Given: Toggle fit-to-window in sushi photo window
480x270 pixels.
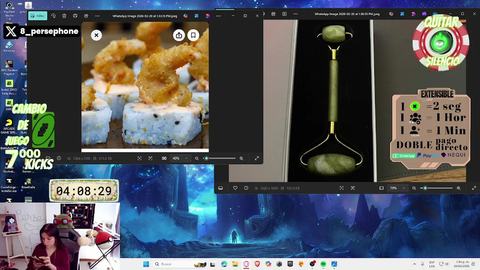Looking at the screenshot, I should click(164, 158).
